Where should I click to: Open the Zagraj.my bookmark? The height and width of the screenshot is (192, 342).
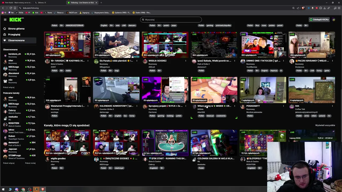pos(84,13)
